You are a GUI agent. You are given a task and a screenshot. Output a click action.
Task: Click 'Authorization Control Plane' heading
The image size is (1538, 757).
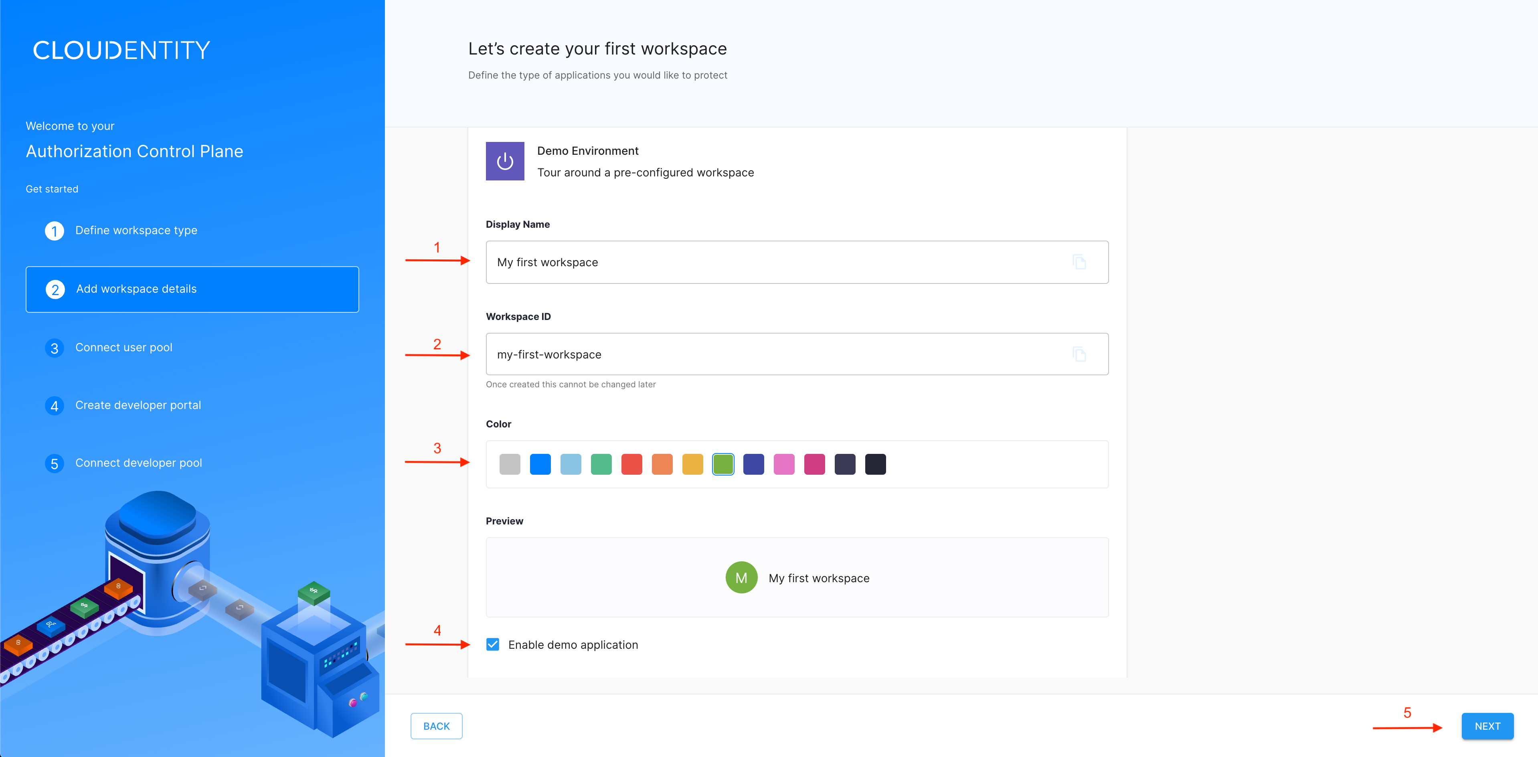(134, 151)
